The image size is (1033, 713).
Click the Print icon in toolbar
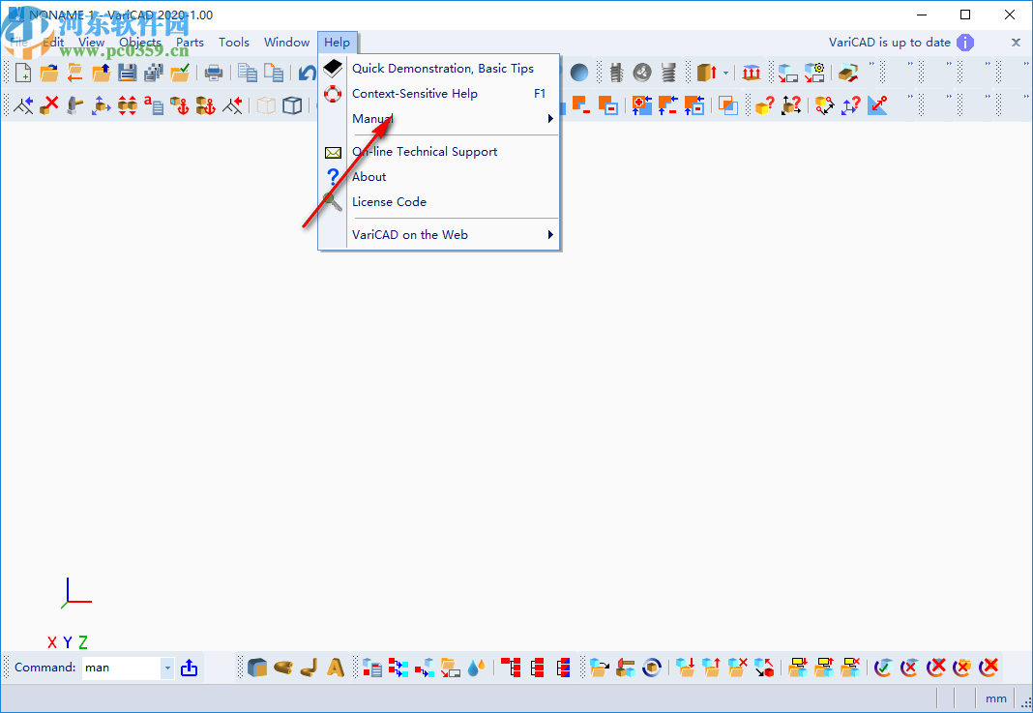point(214,73)
